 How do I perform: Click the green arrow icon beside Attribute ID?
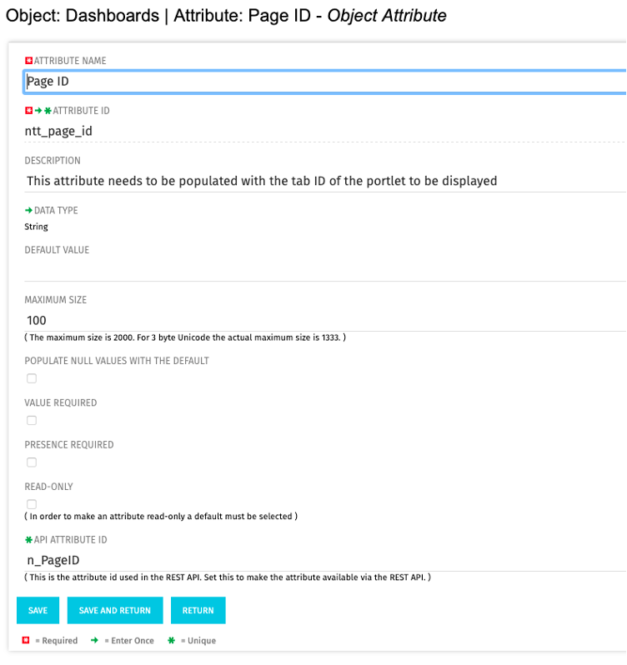coord(38,111)
